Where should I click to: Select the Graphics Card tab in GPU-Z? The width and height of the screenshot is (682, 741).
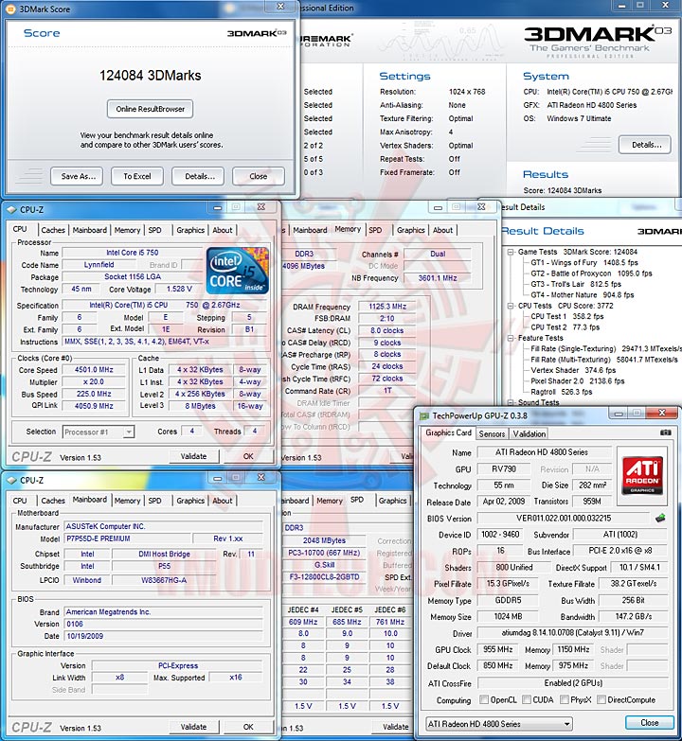(x=448, y=432)
